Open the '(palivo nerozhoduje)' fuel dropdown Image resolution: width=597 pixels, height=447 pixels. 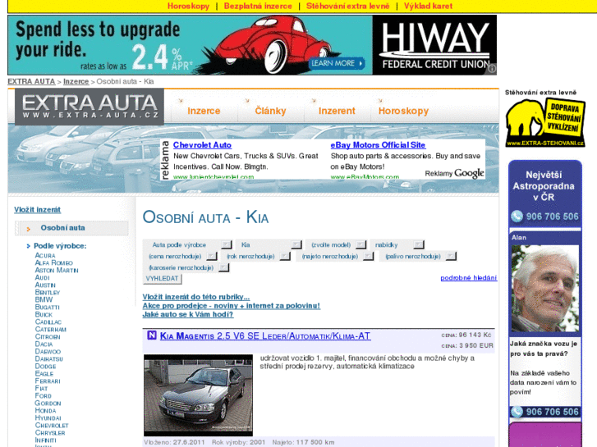click(419, 256)
